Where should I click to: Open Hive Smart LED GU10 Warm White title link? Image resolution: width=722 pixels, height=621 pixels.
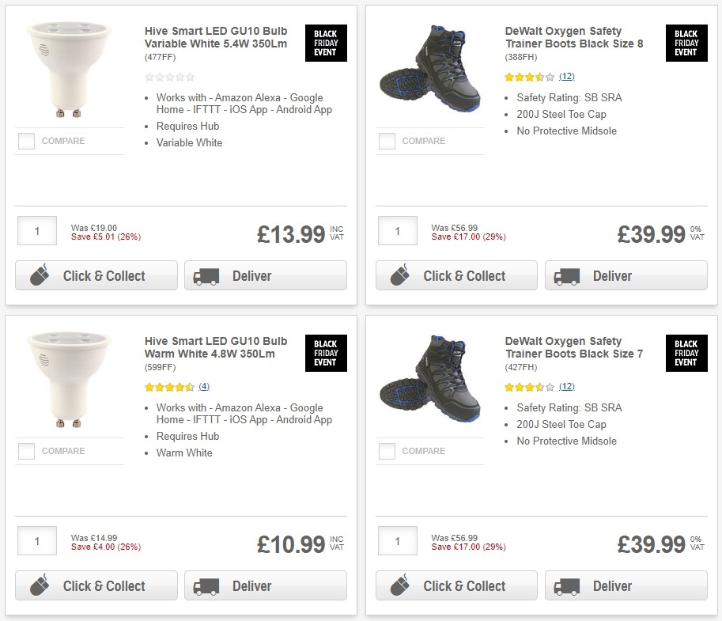[x=216, y=347]
